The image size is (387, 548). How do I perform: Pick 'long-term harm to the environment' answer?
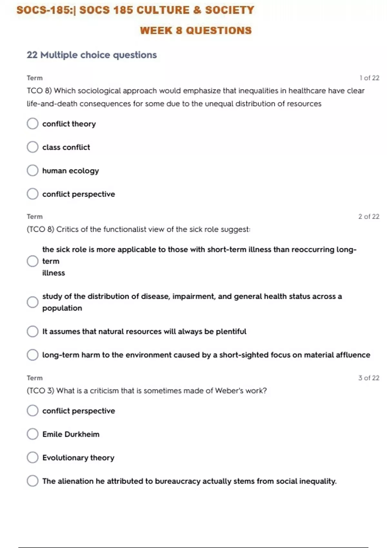coord(33,355)
